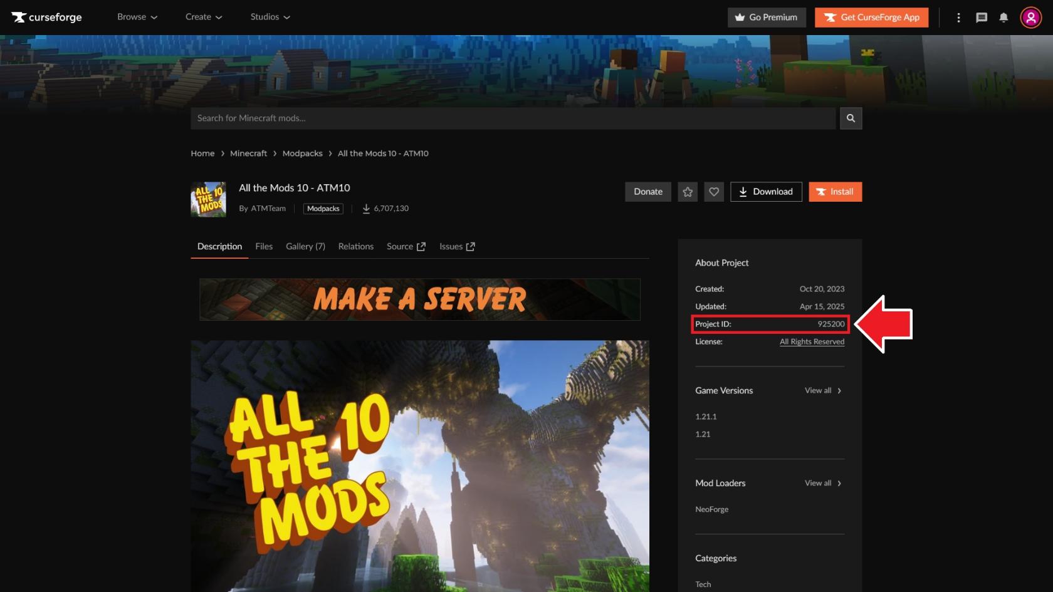Expand the Create dropdown

[204, 17]
